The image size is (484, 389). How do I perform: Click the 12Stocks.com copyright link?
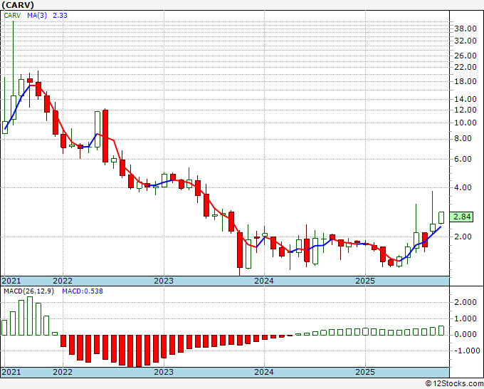coord(454,384)
